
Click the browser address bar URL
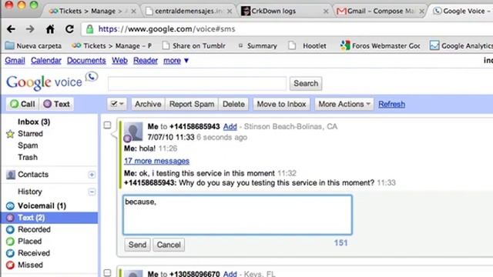[166, 29]
